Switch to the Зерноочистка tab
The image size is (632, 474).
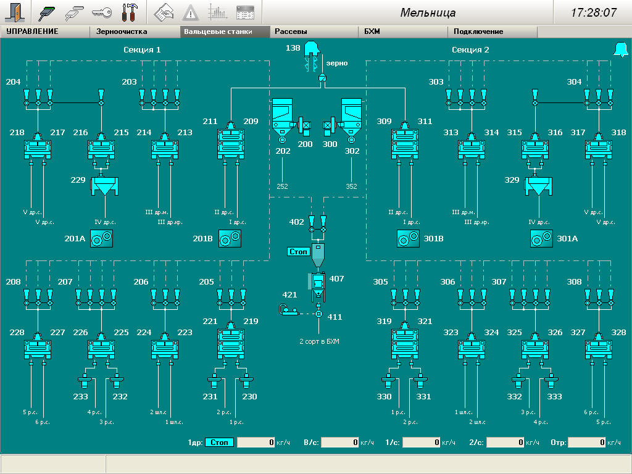pos(122,31)
